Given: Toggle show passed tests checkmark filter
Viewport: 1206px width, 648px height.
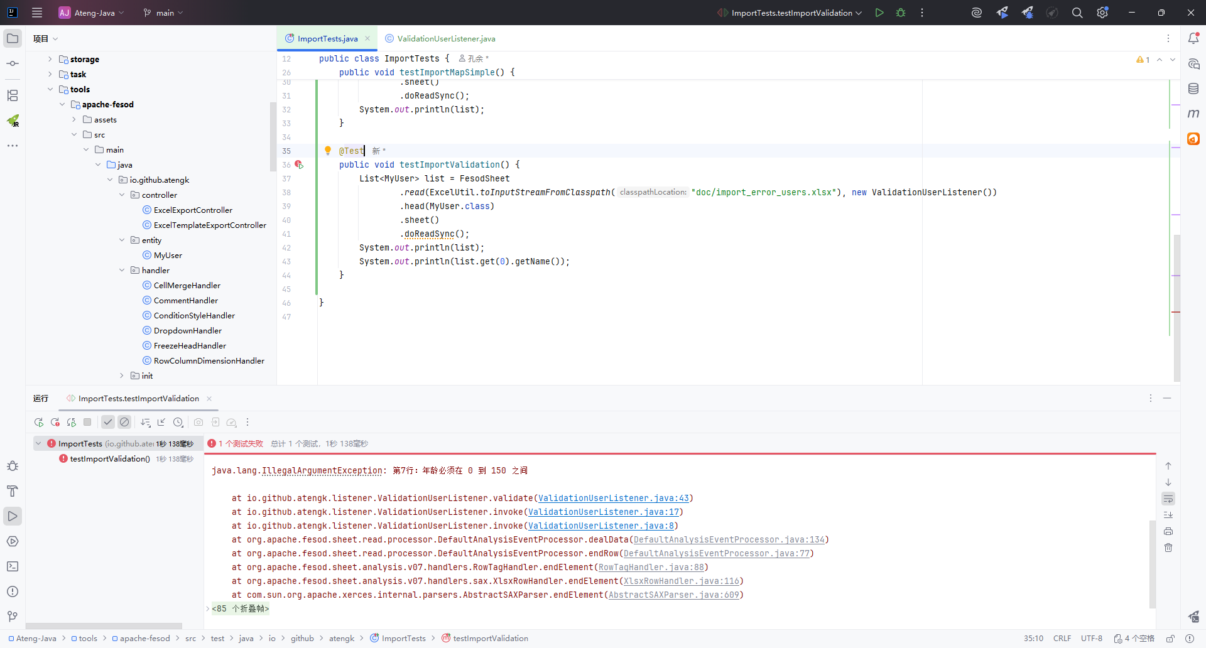Looking at the screenshot, I should tap(108, 423).
